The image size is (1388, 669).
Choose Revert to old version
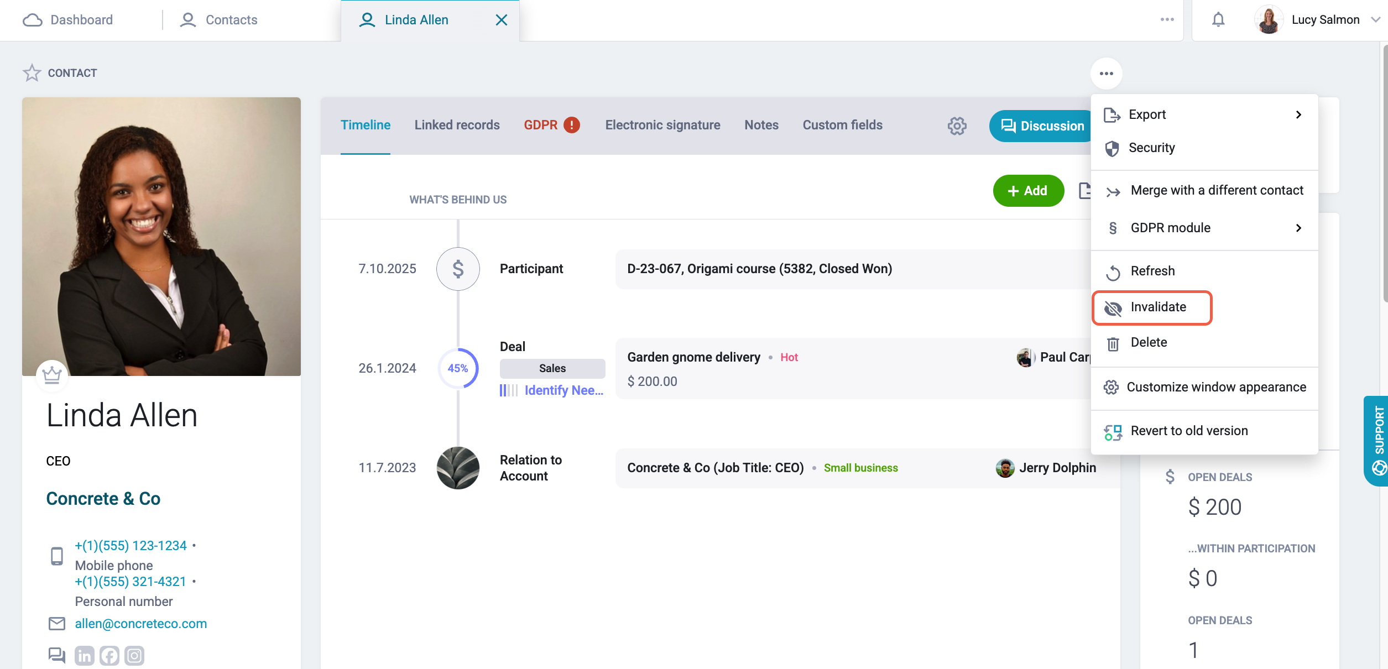point(1189,431)
